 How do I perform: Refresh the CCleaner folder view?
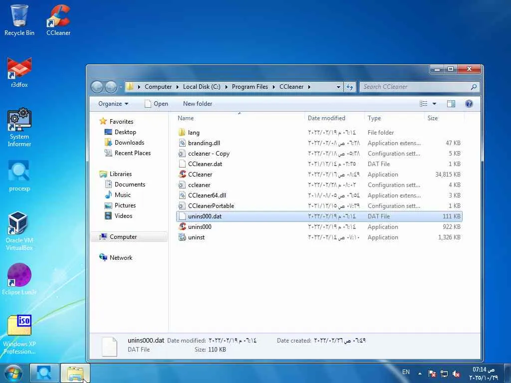pos(350,87)
